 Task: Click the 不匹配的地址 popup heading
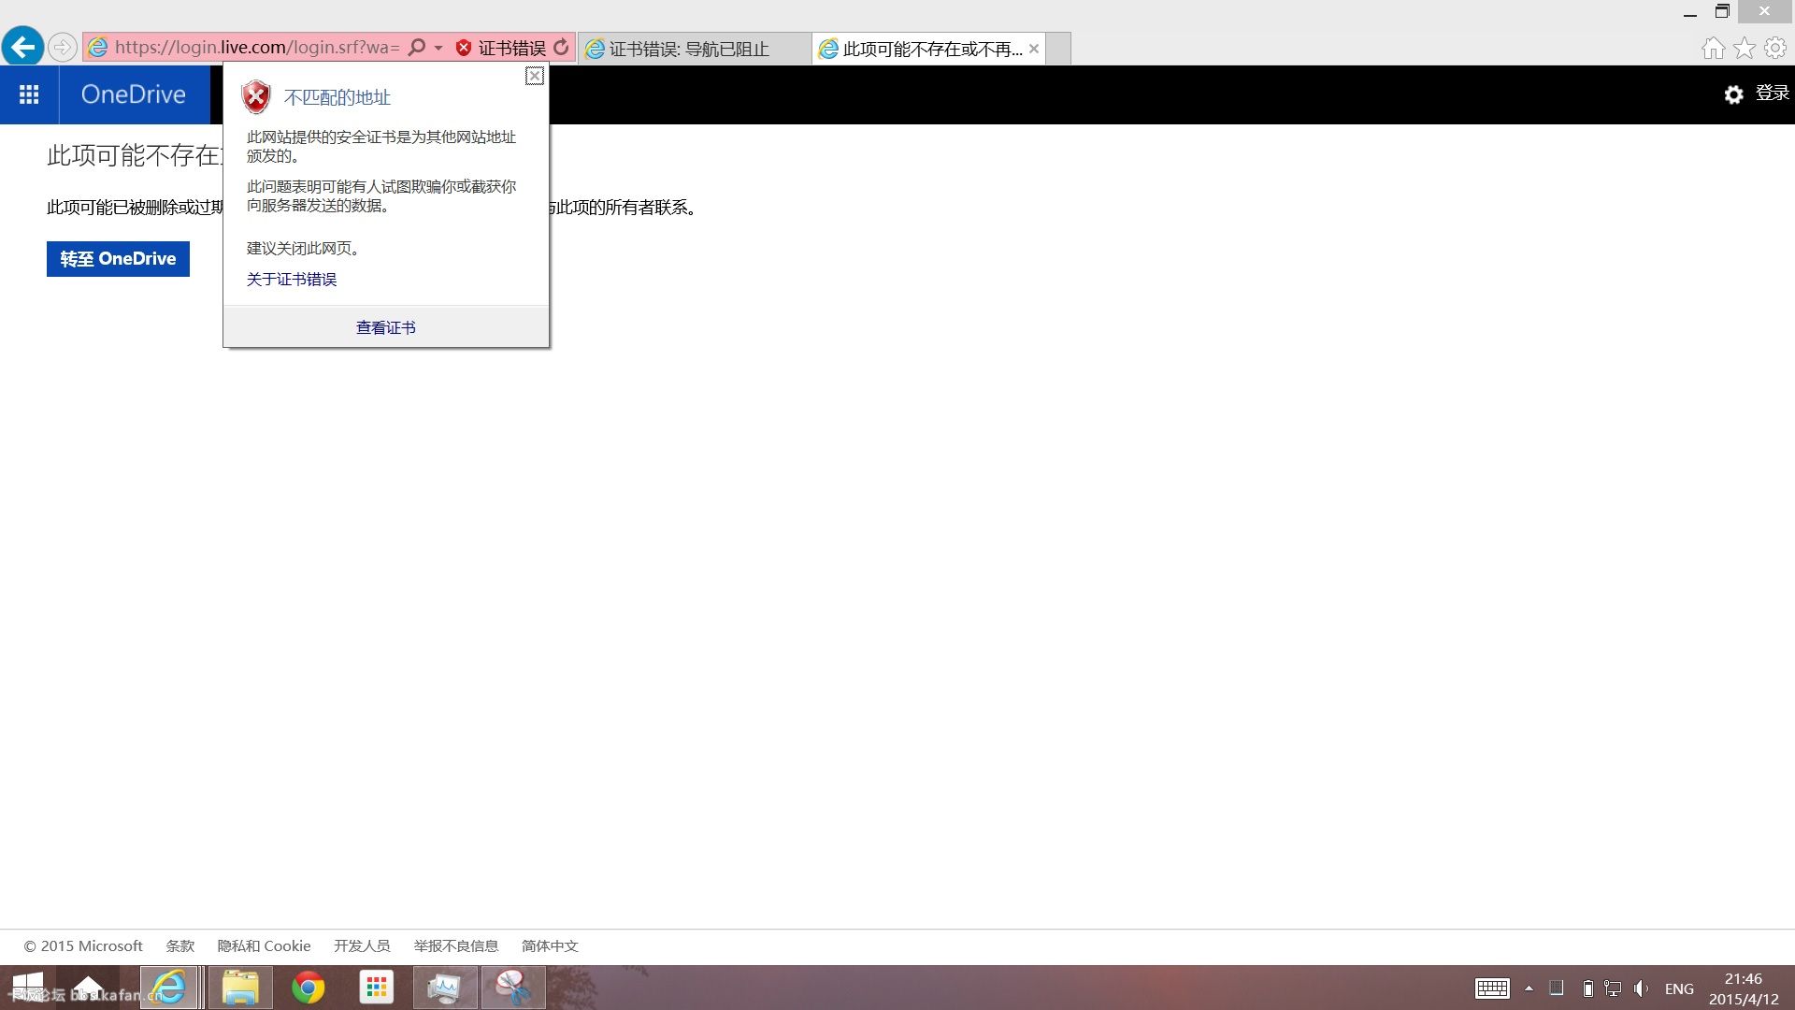[337, 97]
